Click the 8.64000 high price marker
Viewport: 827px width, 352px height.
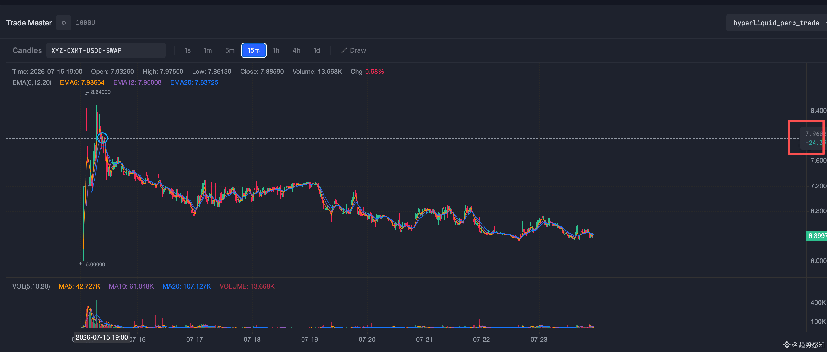pyautogui.click(x=101, y=92)
